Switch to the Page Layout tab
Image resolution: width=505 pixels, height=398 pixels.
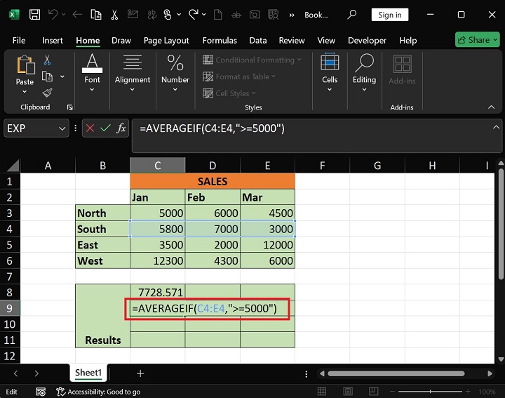pos(166,41)
